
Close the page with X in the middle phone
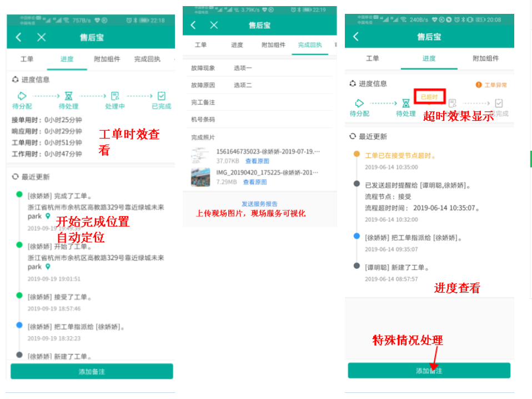coord(214,25)
